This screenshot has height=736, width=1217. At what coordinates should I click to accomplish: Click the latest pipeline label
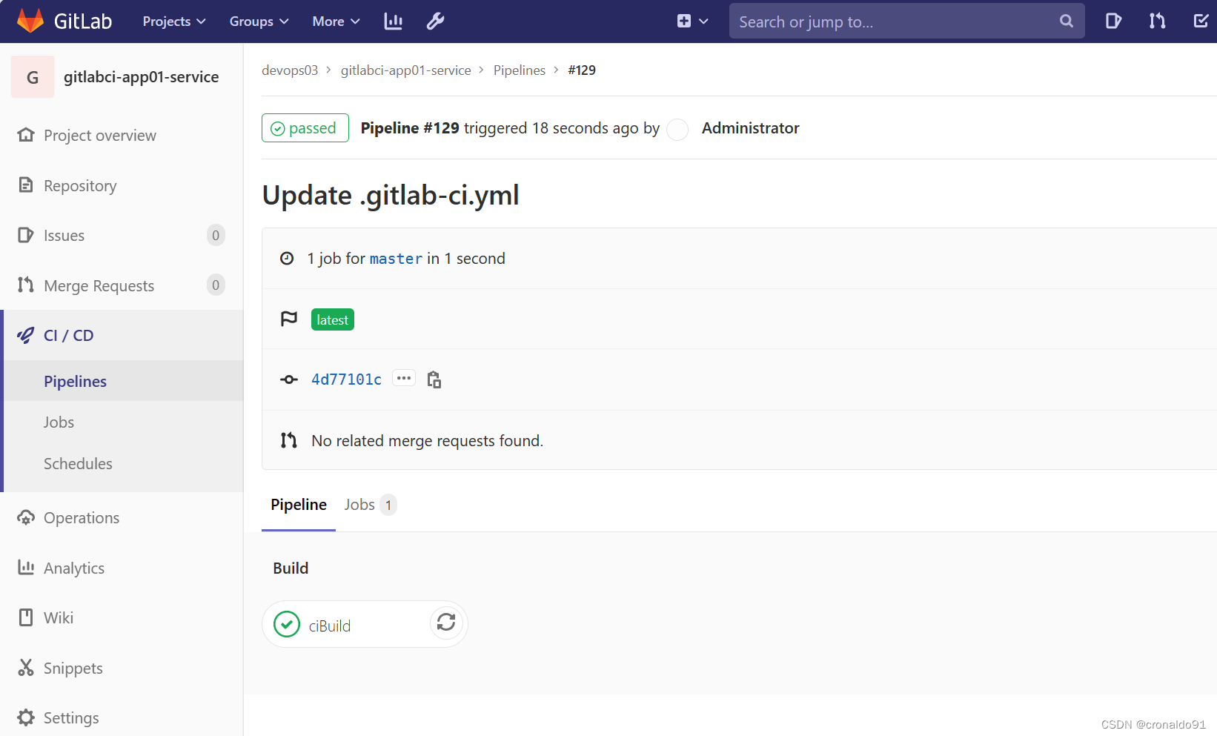tap(333, 319)
